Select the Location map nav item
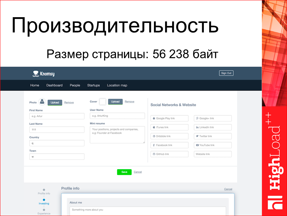287x216 pixels. pos(117,85)
